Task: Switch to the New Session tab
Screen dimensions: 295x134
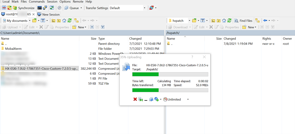Action: (x=48, y=14)
